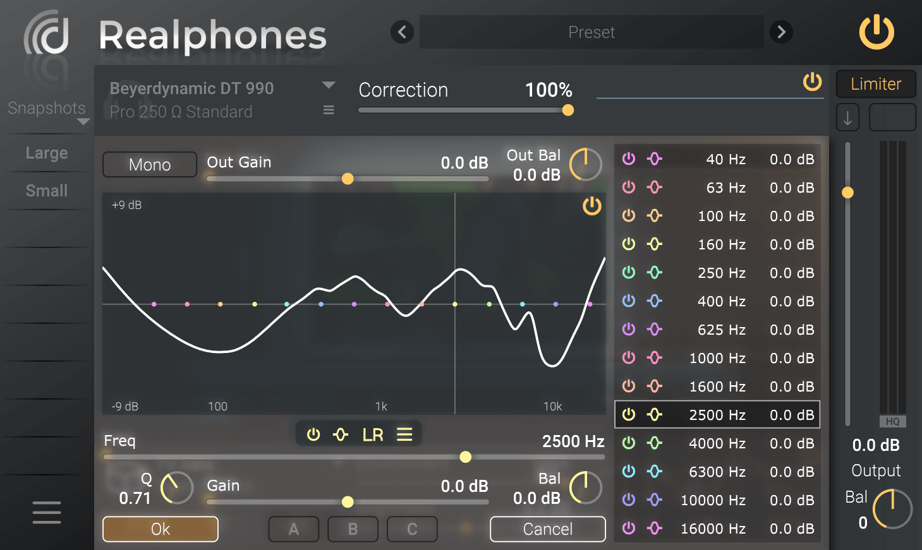Click the filter type icon for 6300 Hz
This screenshot has height=550, width=922.
655,471
